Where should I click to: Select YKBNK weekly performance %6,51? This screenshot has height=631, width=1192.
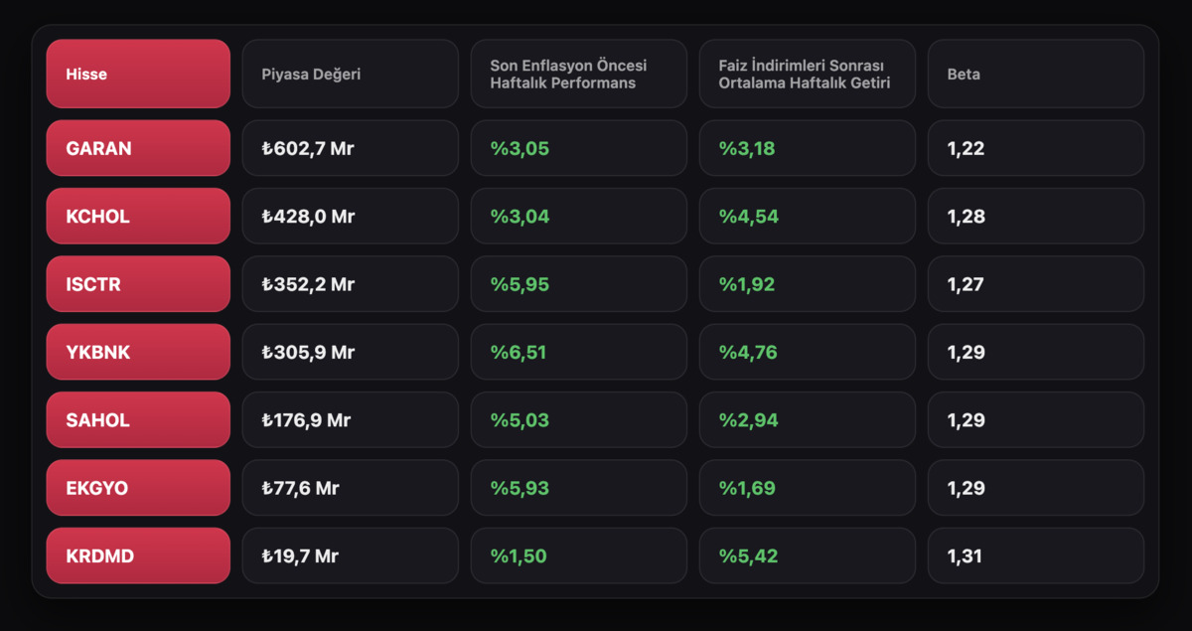tap(579, 352)
